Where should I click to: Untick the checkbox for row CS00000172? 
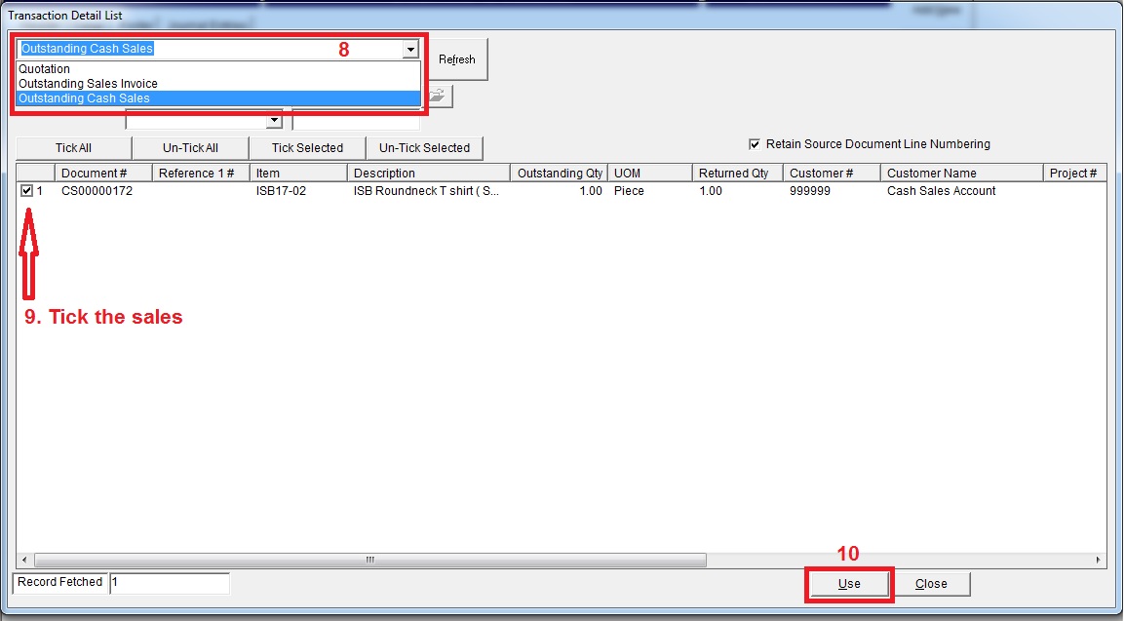click(x=26, y=191)
